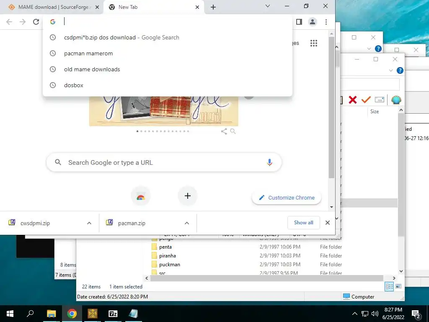This screenshot has height=322, width=429.
Task: Open the volume control in system tray
Action: click(x=375, y=314)
